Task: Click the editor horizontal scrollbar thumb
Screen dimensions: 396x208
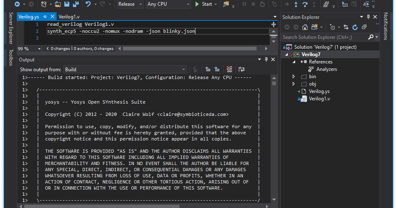Action: coord(190,49)
